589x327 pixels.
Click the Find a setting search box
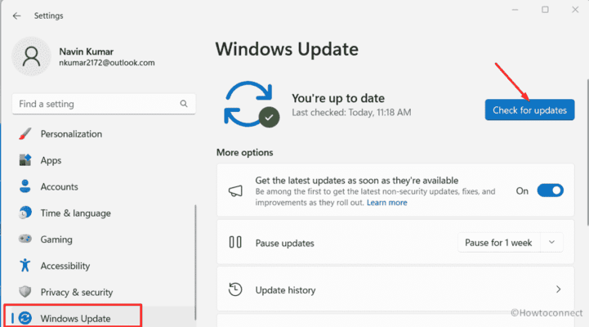(104, 104)
